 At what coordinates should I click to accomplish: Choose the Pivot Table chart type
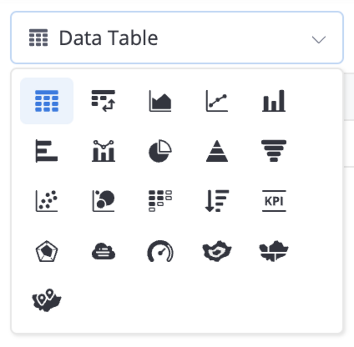point(103,101)
